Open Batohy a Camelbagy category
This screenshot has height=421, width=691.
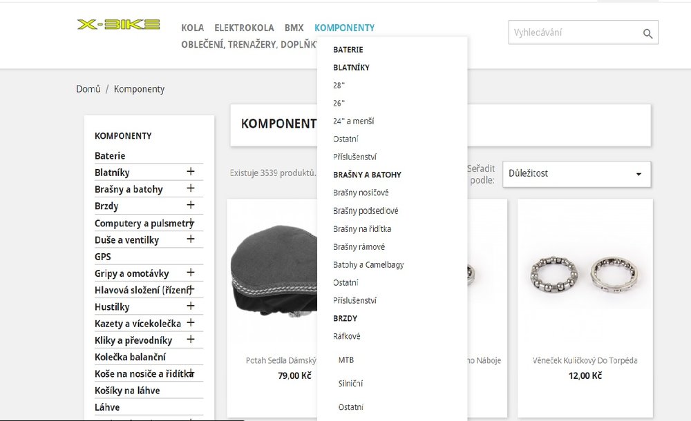coord(368,264)
